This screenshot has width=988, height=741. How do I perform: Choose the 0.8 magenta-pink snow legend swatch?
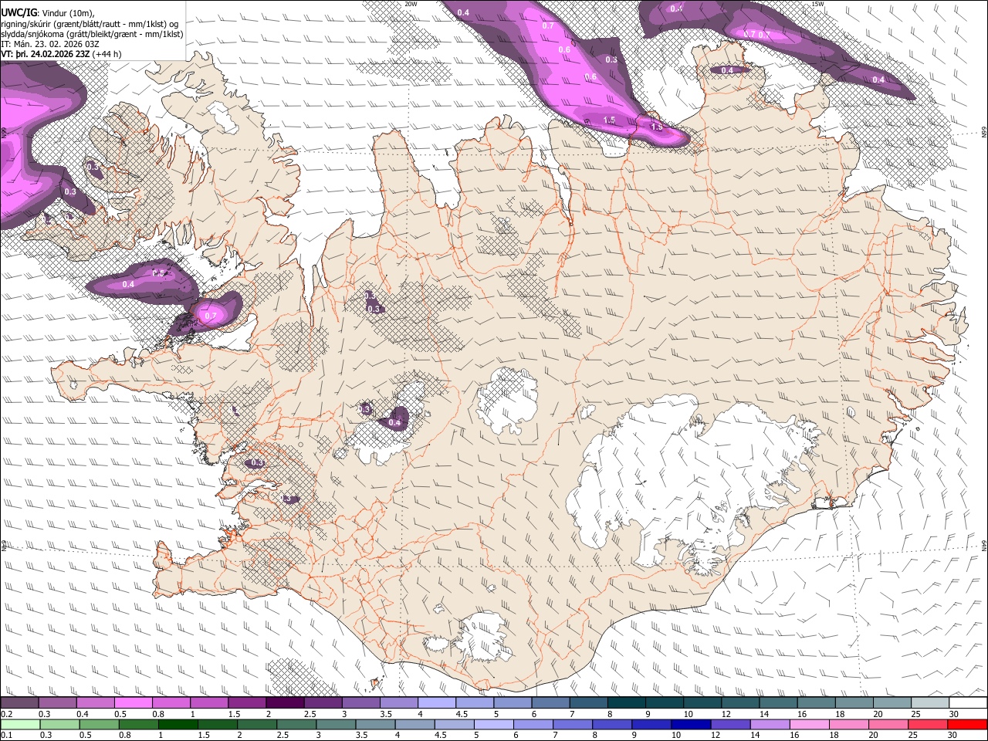click(x=171, y=703)
